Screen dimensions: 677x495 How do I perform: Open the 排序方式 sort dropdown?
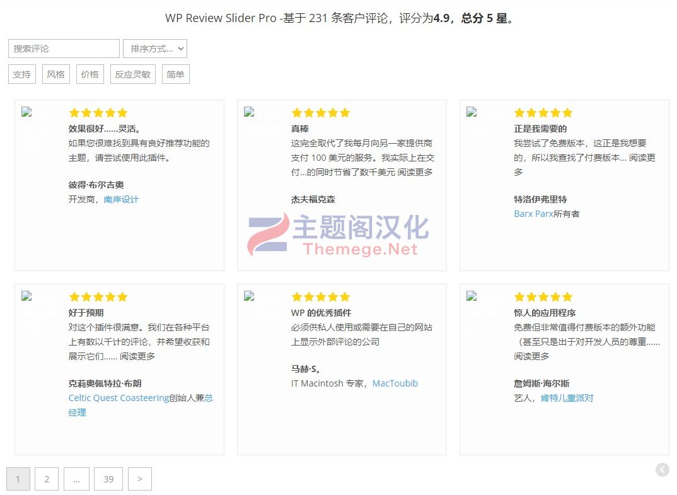(155, 49)
